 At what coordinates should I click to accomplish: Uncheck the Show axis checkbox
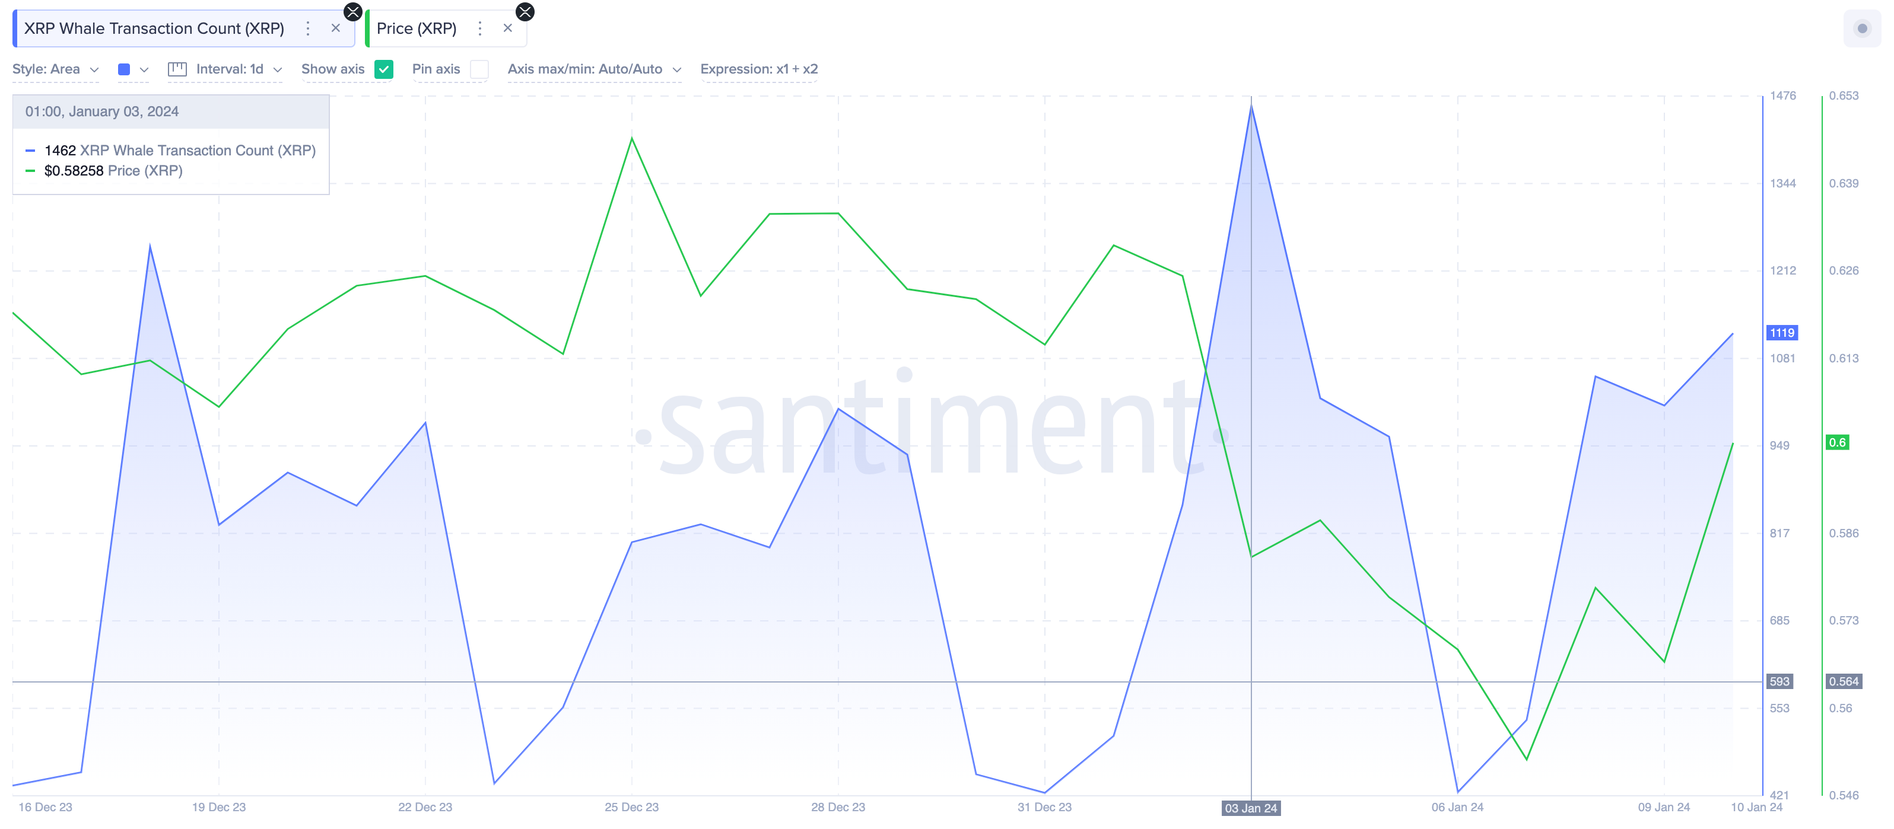point(384,69)
